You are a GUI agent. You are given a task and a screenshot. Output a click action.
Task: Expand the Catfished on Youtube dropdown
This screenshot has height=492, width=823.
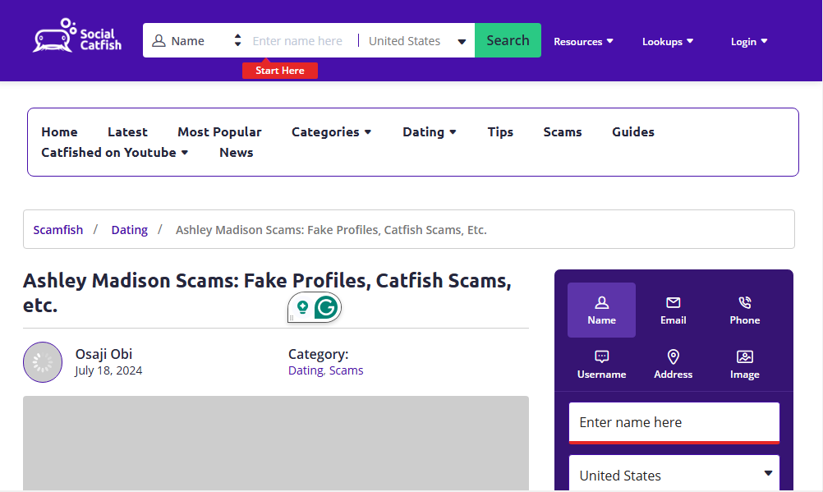[114, 152]
